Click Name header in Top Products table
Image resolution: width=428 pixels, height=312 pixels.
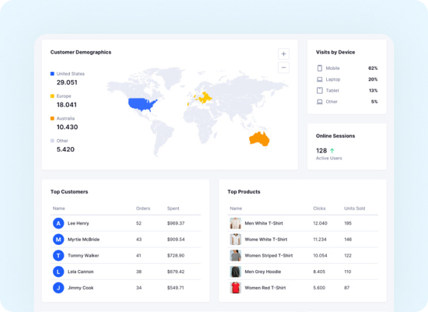coord(236,208)
